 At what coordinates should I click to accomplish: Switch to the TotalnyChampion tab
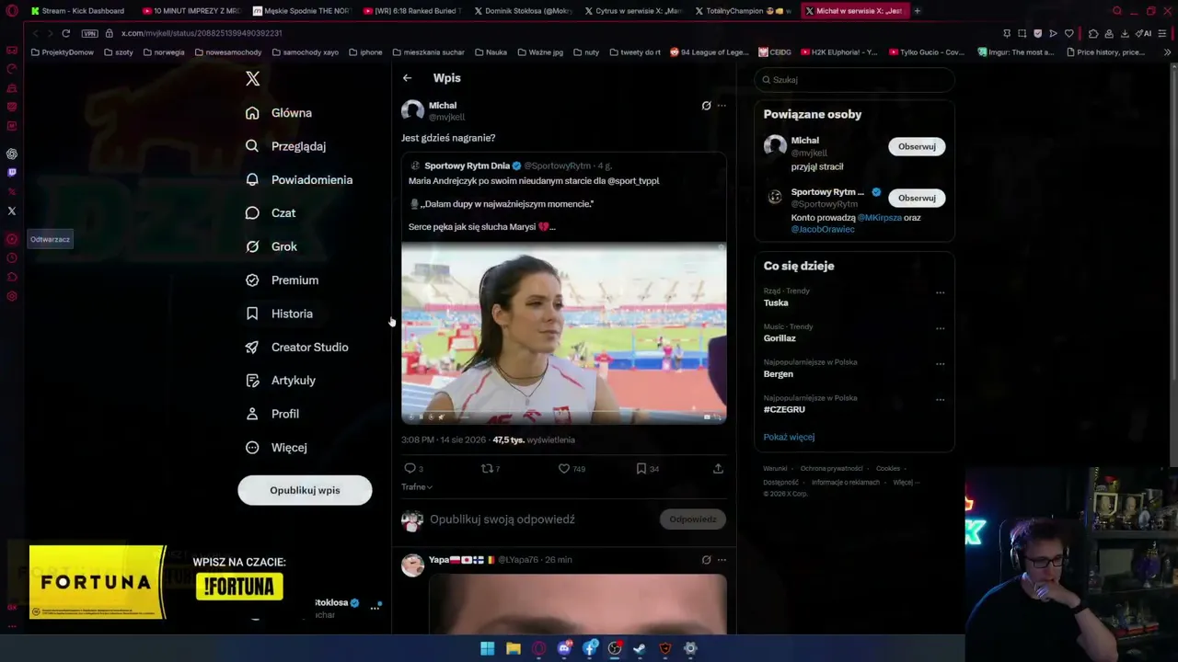(744, 11)
